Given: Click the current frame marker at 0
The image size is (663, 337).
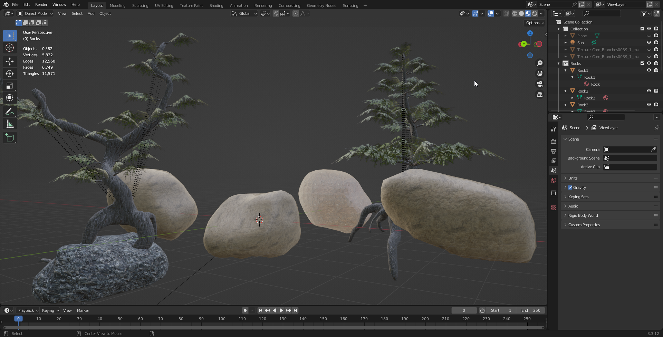Looking at the screenshot, I should pos(18,319).
